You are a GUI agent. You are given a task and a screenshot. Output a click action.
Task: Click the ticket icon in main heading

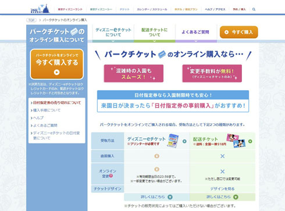point(162,55)
